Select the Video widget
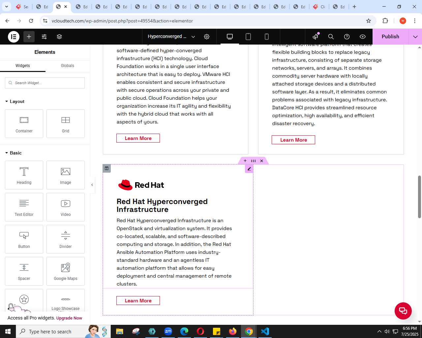422x338 pixels. pos(66,207)
